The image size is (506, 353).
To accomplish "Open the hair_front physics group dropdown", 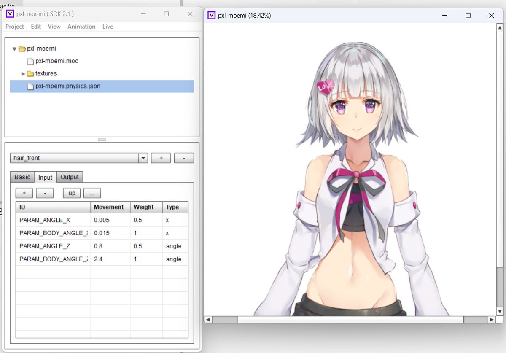I will tap(143, 157).
